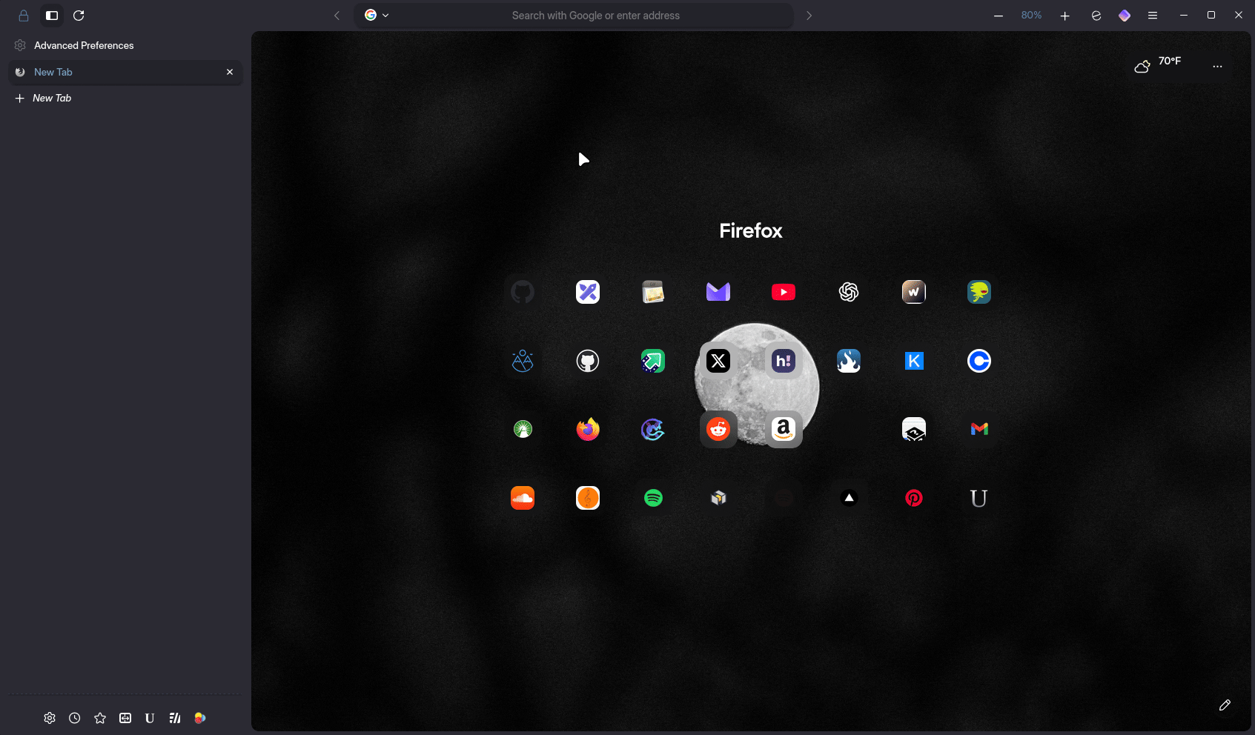Open the Reddit shortcut tile
Screen dimensions: 1255x735
pyautogui.click(x=718, y=429)
